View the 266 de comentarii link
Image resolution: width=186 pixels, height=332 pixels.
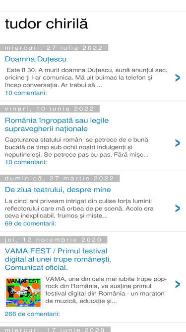pyautogui.click(x=32, y=314)
